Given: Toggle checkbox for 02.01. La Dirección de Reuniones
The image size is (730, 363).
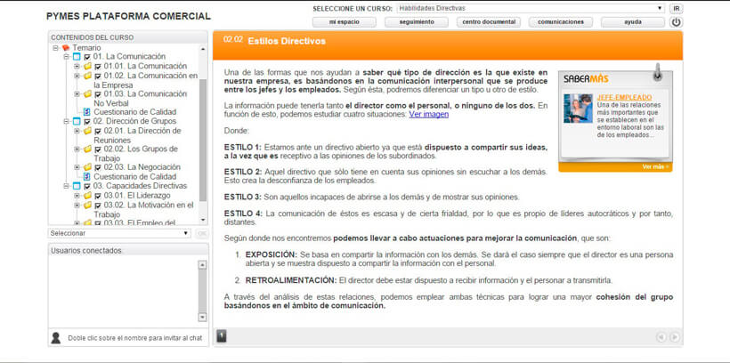Looking at the screenshot, I should pos(98,132).
